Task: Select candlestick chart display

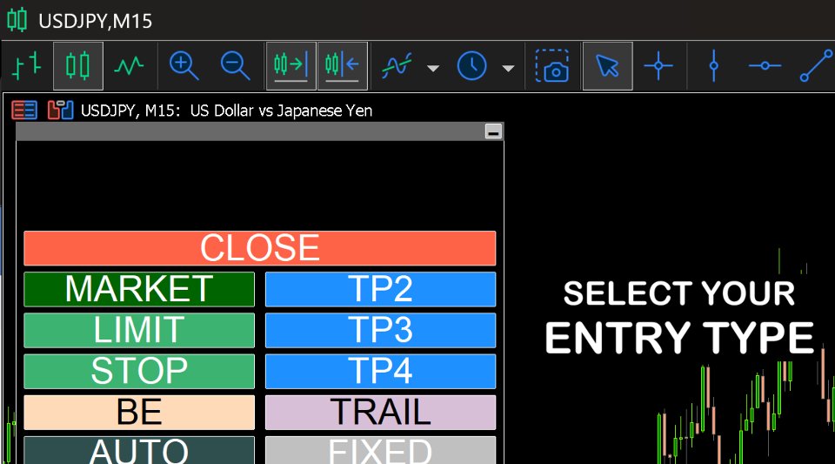Action: pos(77,66)
